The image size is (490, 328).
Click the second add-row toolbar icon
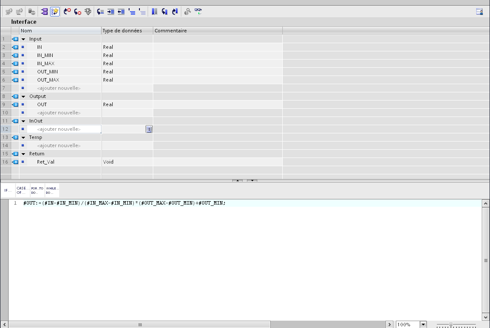point(19,12)
